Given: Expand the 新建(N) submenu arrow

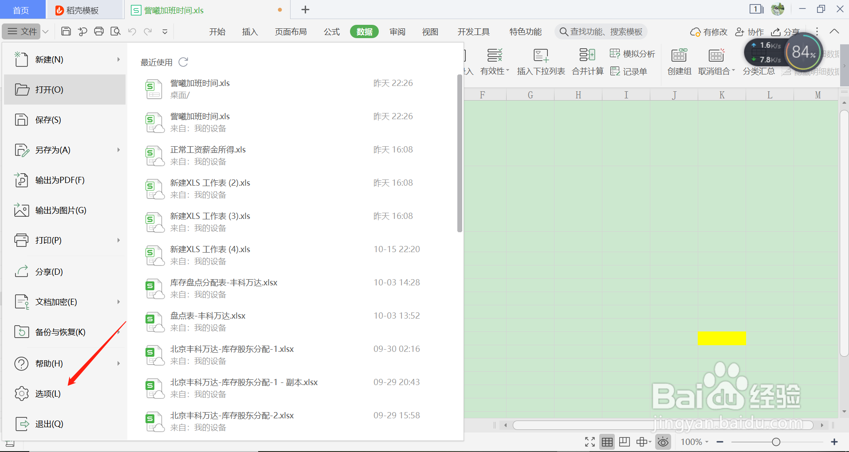Looking at the screenshot, I should 118,59.
